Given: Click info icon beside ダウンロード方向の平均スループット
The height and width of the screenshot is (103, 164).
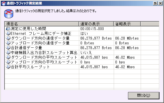Looking at the screenshot, I should pyautogui.click(x=8, y=57).
